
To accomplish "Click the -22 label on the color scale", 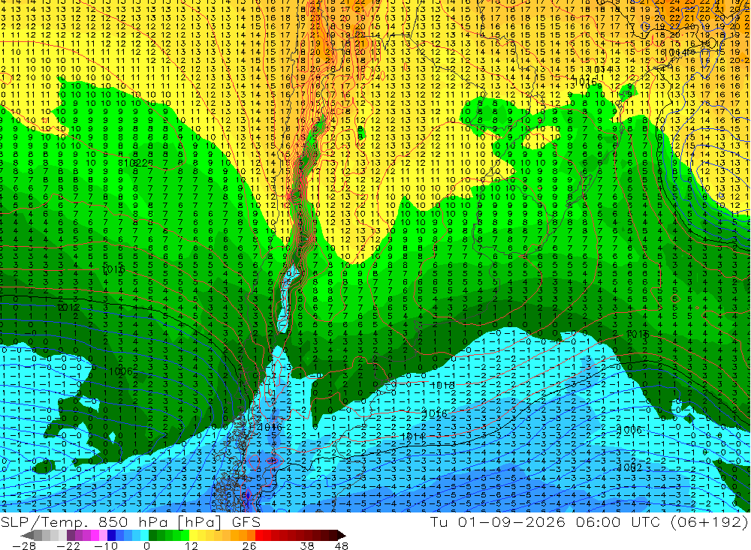I will 68,545.
